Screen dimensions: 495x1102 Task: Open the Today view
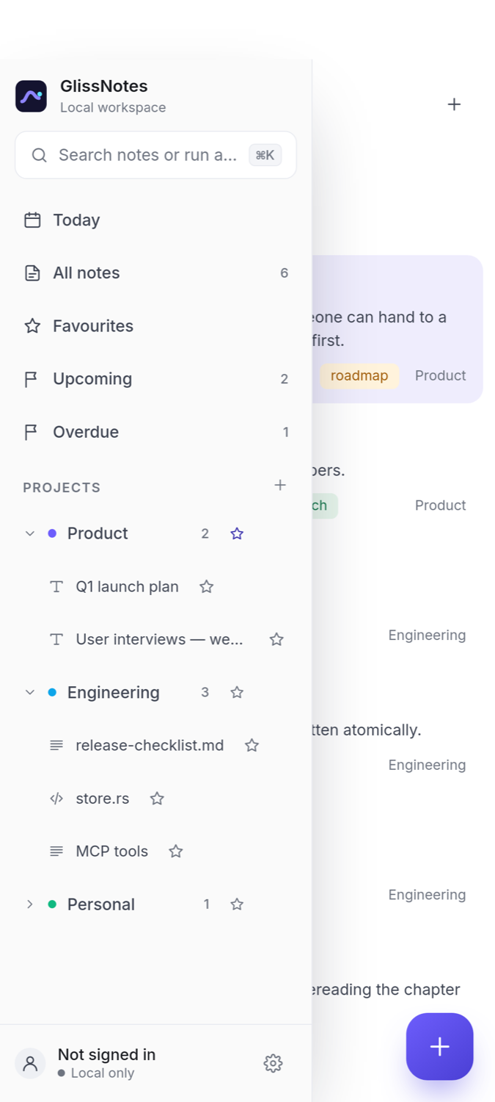pos(155,220)
